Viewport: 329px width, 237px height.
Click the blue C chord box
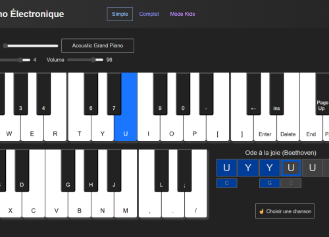(227, 183)
